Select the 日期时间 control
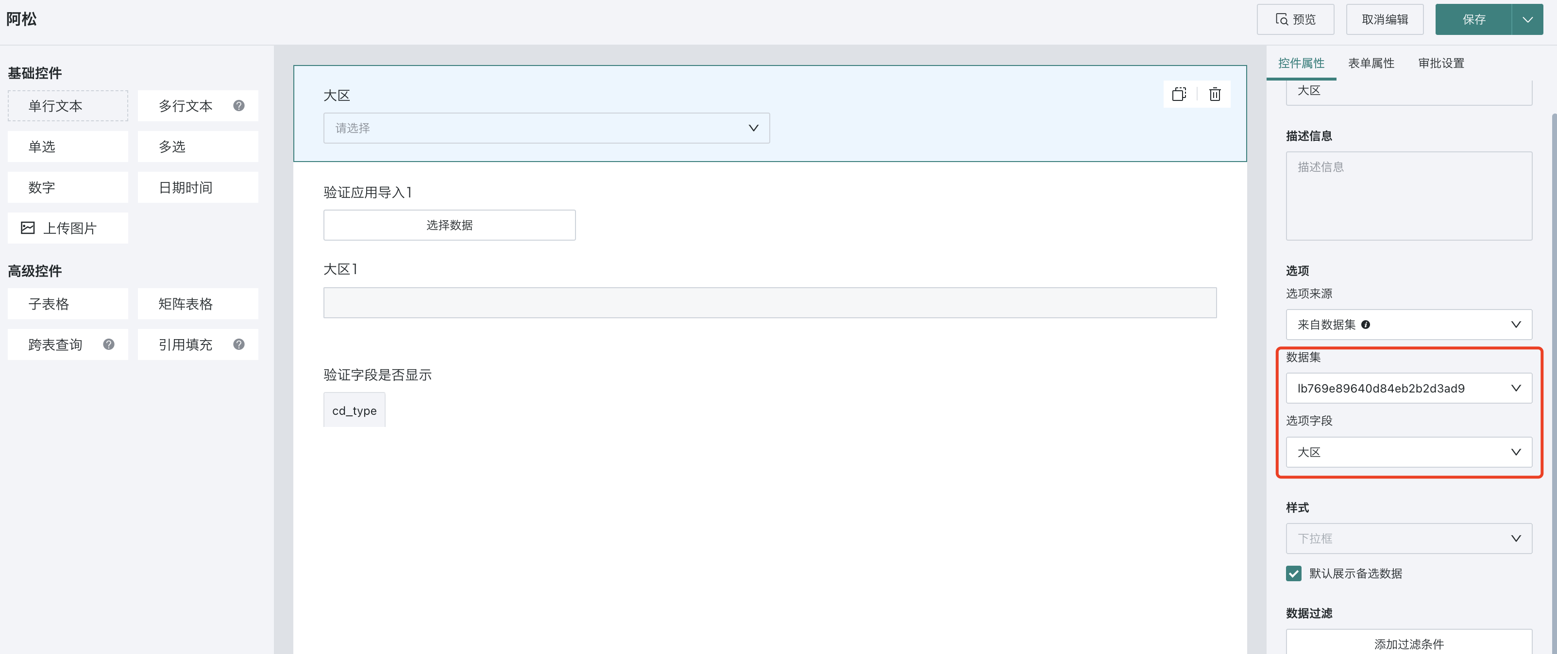This screenshot has height=654, width=1557. 198,187
